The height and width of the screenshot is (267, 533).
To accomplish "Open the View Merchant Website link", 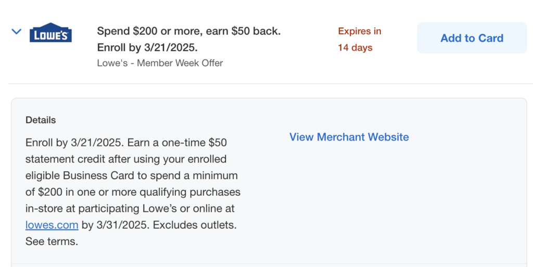I will click(x=349, y=137).
